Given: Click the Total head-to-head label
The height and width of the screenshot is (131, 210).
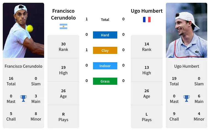Looking at the screenshot, I should coord(105,20).
